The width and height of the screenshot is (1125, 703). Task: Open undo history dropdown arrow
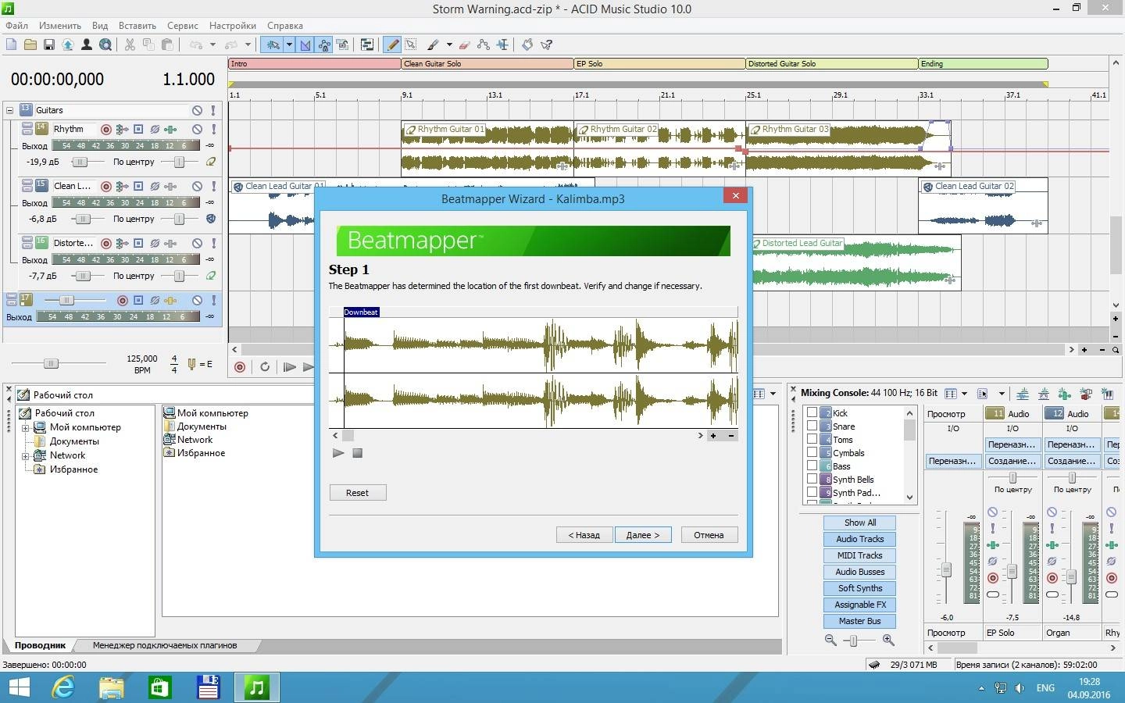(212, 45)
